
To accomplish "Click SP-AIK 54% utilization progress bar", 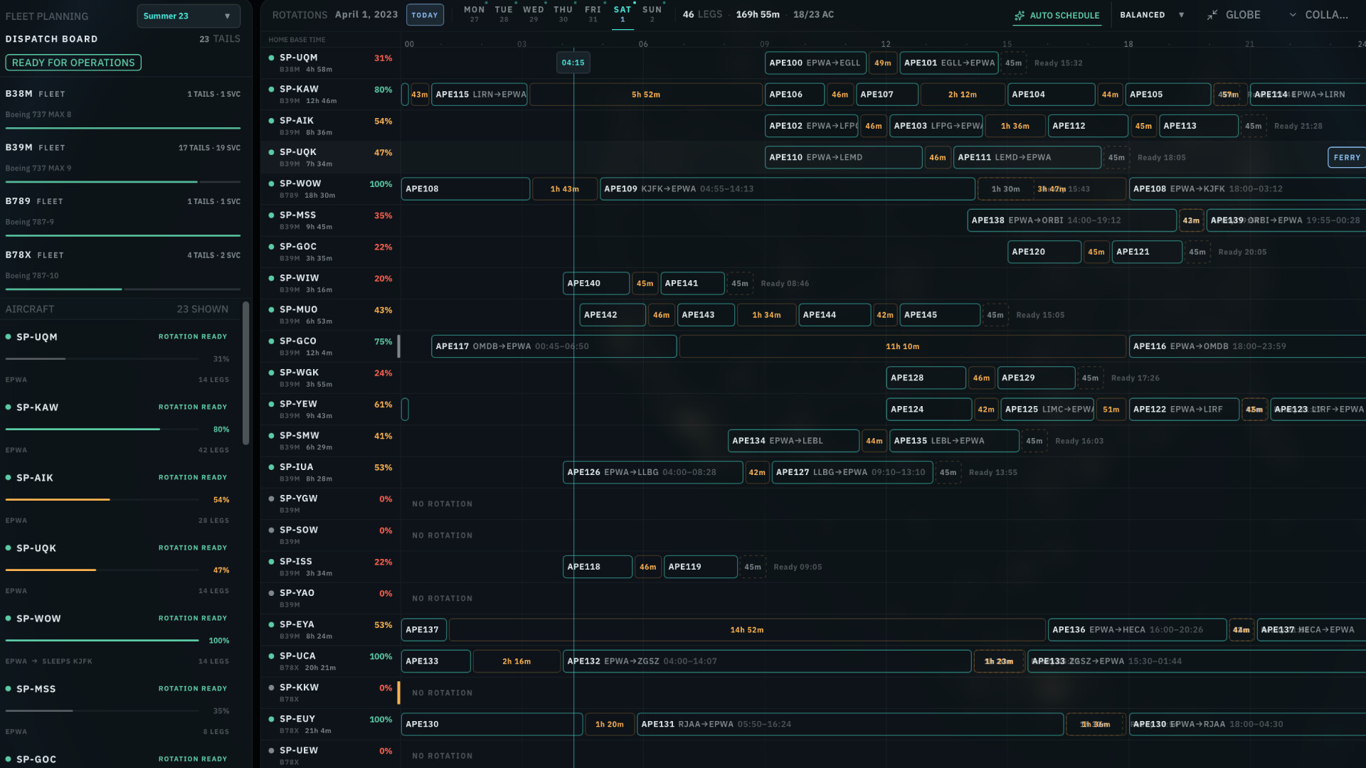I will tap(102, 500).
